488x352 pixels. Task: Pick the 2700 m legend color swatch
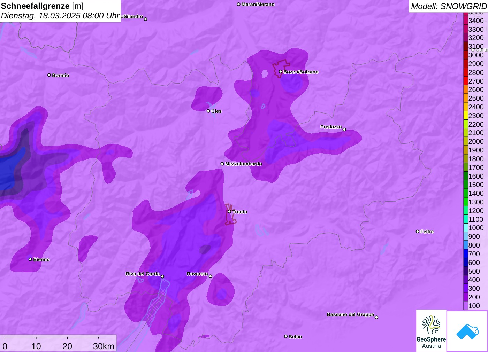point(466,81)
